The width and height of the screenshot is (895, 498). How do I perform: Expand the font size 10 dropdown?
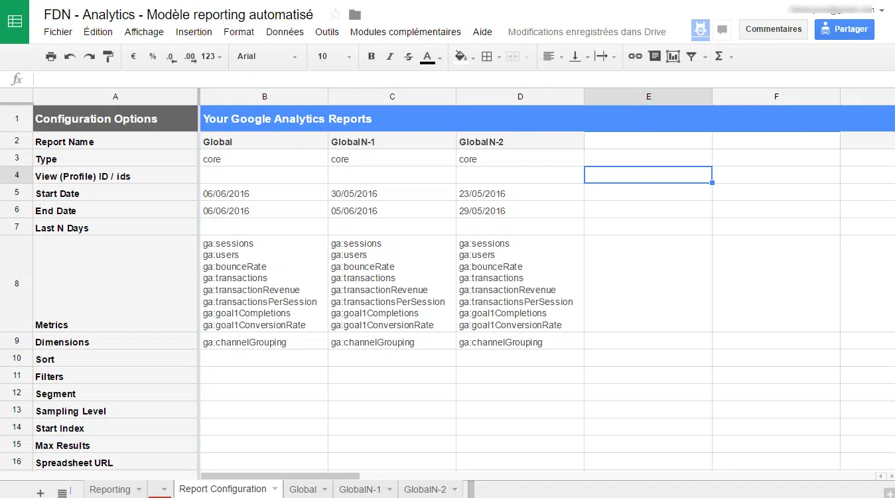[x=334, y=57]
